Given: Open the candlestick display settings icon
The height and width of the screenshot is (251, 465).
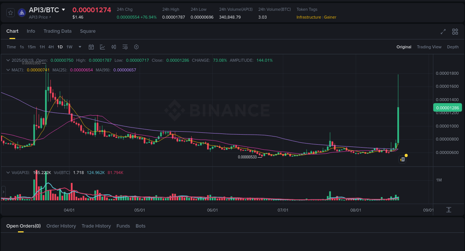Looking at the screenshot, I should [x=114, y=47].
